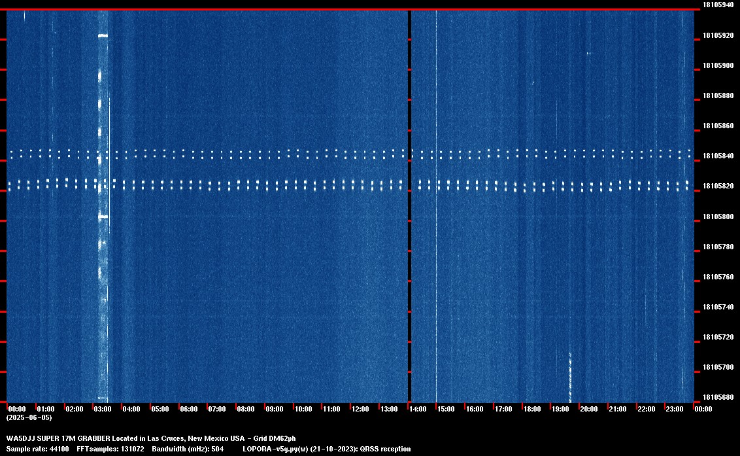
Task: Click frequency label 18105920
Action: 718,35
